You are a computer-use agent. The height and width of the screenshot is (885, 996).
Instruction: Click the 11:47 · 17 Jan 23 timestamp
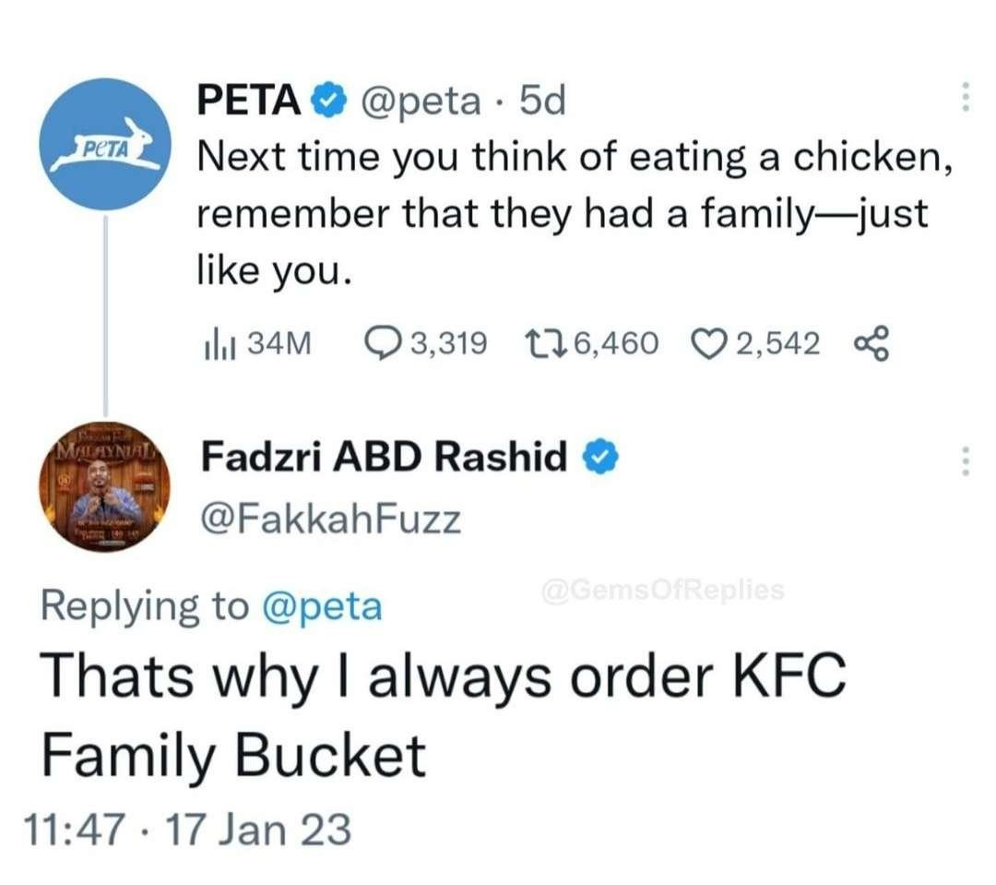coord(196,828)
